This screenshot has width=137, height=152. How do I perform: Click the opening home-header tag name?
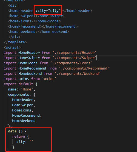pos(22,11)
